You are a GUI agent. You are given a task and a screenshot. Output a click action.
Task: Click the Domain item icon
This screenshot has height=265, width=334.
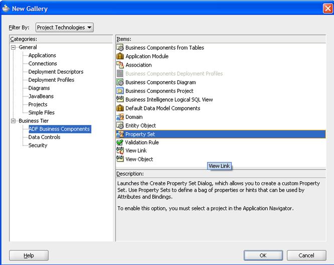pos(120,117)
